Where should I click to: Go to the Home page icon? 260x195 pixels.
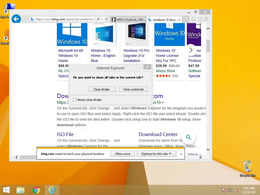(x=194, y=19)
